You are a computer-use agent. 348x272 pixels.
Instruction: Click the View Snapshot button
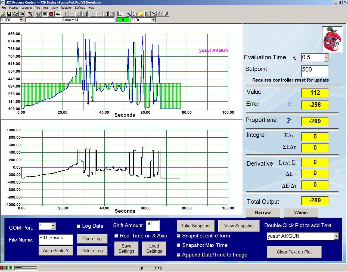[239, 226]
